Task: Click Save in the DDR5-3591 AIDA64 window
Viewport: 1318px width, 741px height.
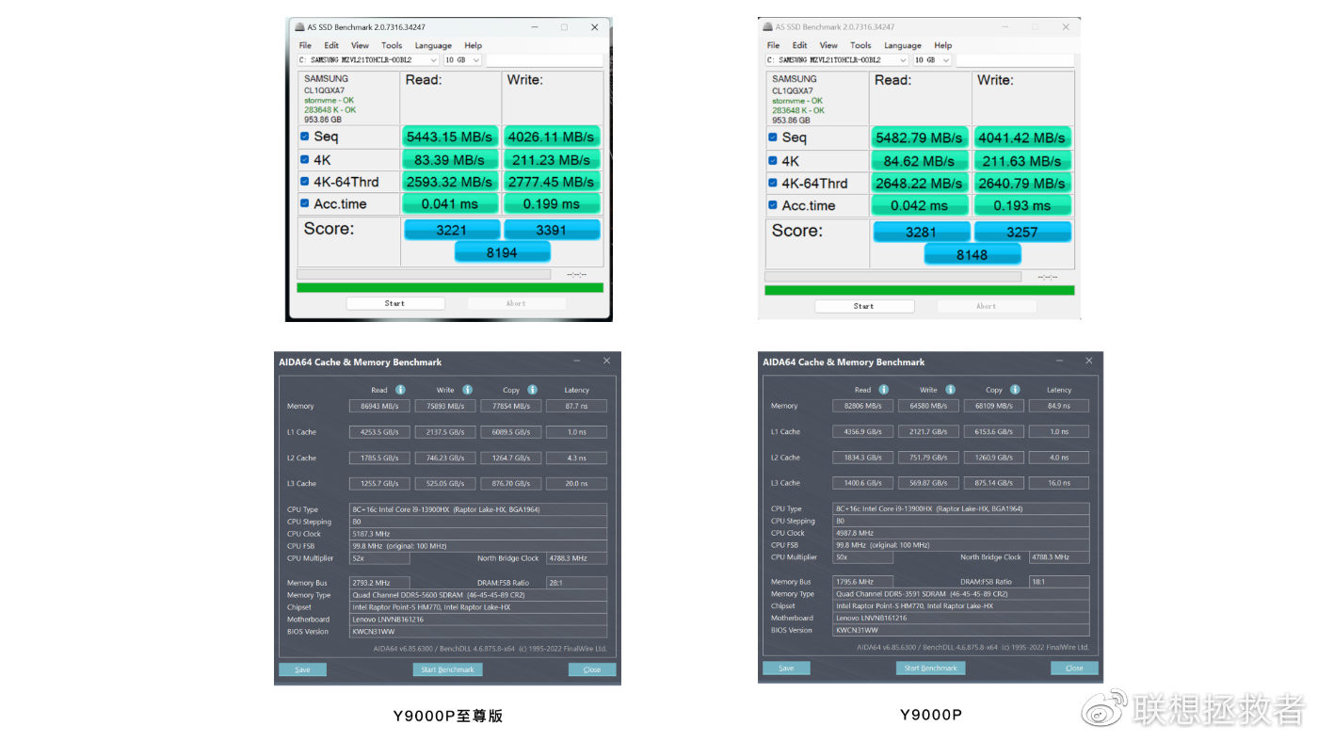Action: pos(786,668)
